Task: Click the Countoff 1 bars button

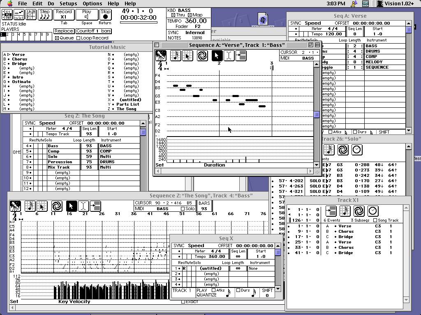Action: tap(94, 31)
